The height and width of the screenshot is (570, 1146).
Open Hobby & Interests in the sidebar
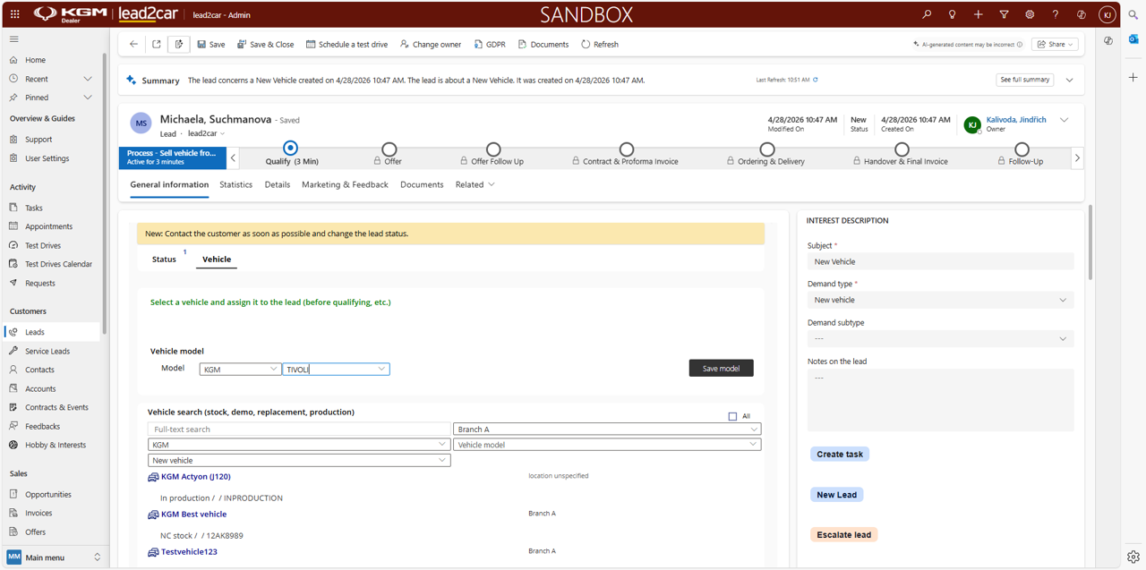coord(56,445)
